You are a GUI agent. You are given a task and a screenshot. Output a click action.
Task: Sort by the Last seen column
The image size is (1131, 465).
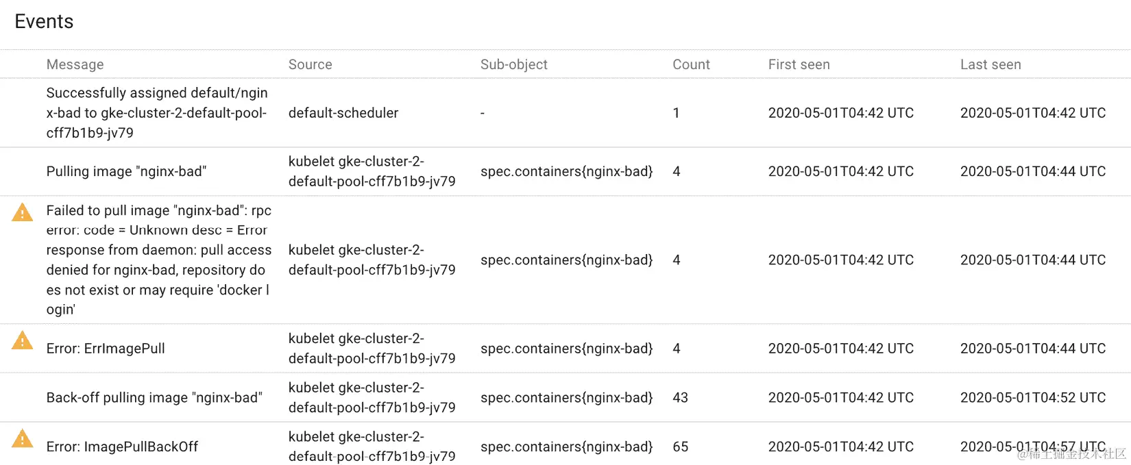[990, 64]
